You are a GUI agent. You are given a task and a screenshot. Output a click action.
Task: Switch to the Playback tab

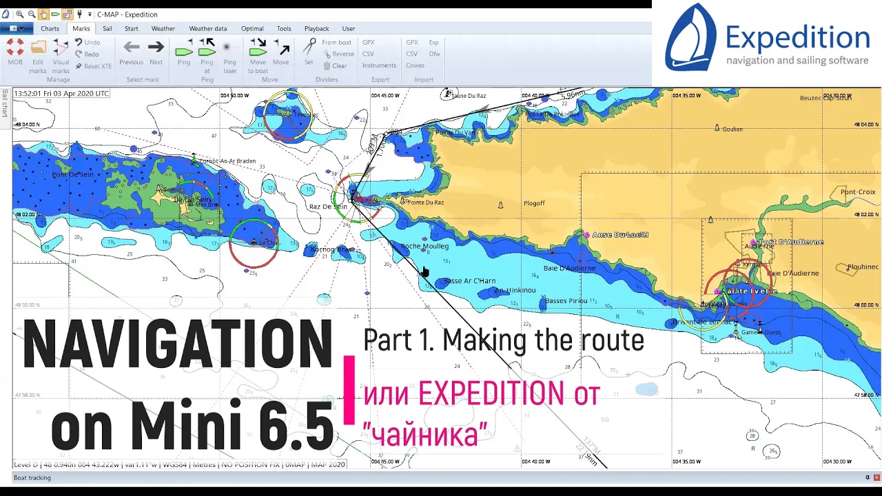coord(317,28)
